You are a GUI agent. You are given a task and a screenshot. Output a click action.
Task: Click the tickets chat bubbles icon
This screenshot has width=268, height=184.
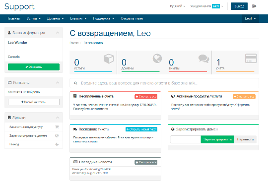point(204,59)
